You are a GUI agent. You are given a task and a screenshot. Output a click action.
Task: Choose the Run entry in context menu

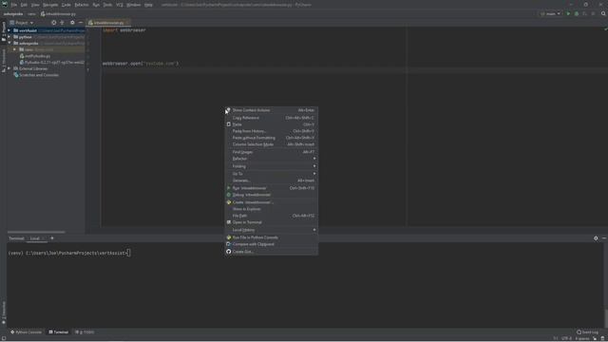(271, 188)
